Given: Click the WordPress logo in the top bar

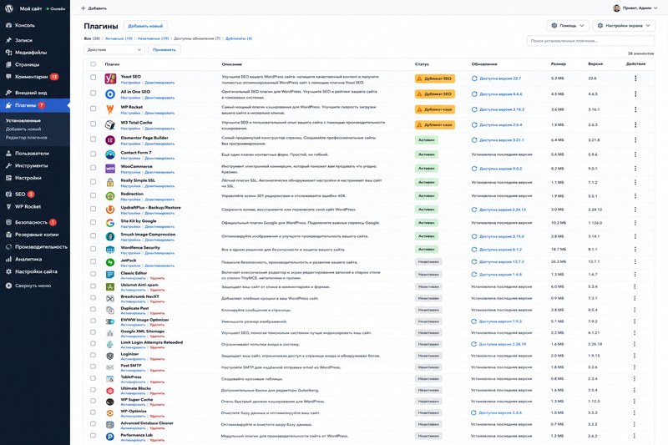Looking at the screenshot, I should (x=9, y=8).
